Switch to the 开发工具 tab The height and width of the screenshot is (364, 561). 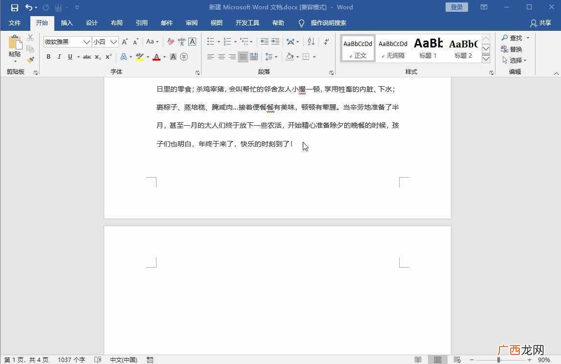click(x=247, y=23)
